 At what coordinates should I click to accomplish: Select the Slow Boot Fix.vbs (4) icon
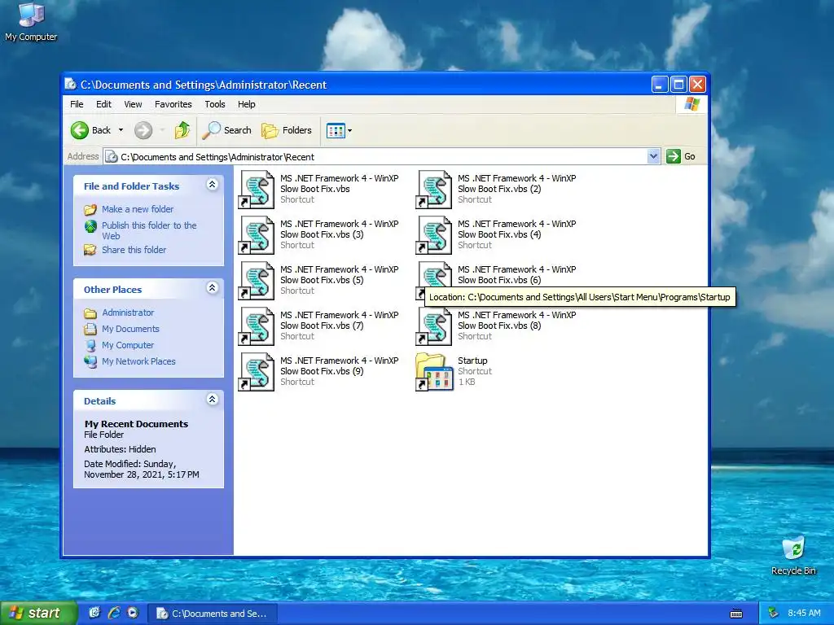tap(434, 235)
